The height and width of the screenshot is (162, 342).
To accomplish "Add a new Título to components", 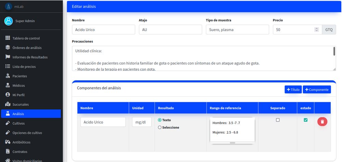I will point(292,90).
